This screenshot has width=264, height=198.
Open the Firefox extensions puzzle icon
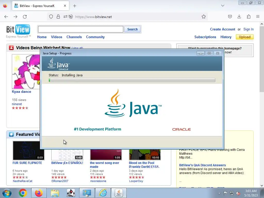(x=249, y=17)
